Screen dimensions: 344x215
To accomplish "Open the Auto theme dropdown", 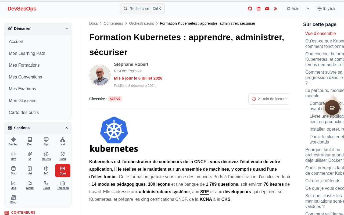I will coord(298,9).
